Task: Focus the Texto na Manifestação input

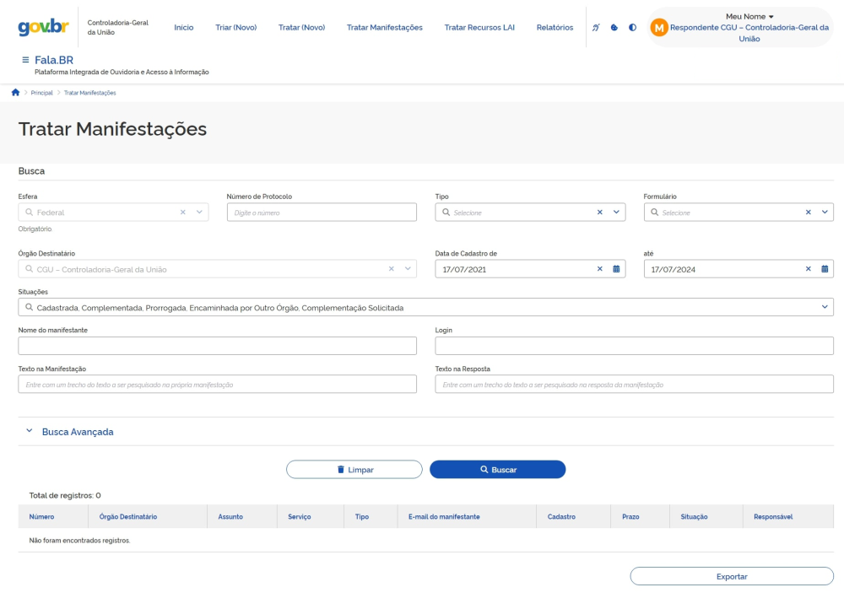Action: point(217,384)
